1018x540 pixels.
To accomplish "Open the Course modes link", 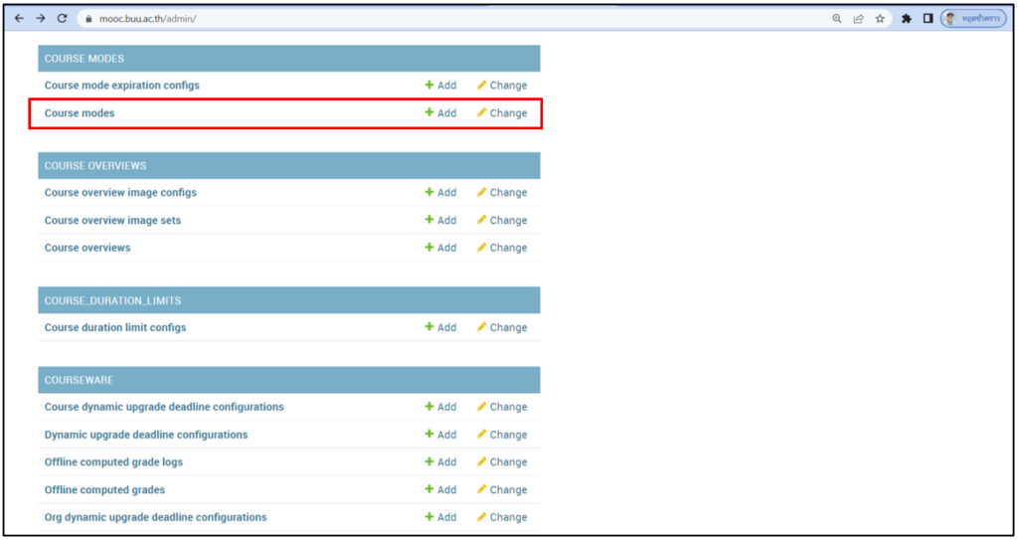I will point(80,113).
